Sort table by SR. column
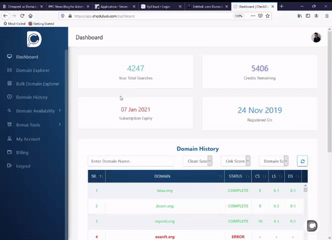Screen dimensions: 332x240 (97, 176)
